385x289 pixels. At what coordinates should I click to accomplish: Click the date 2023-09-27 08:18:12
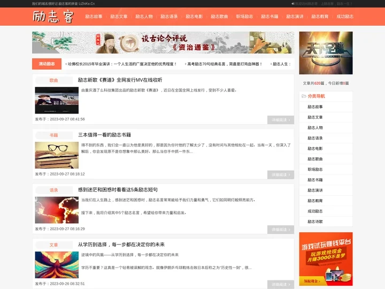click(67, 174)
